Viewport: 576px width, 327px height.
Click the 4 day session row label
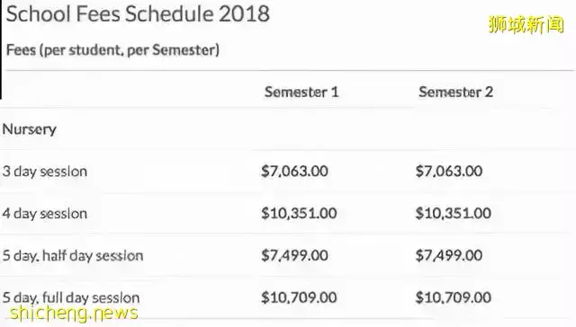coord(45,213)
